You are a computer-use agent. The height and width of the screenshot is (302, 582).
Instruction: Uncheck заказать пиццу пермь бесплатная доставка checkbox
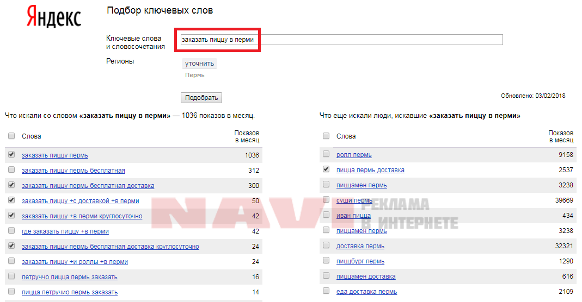click(11, 185)
